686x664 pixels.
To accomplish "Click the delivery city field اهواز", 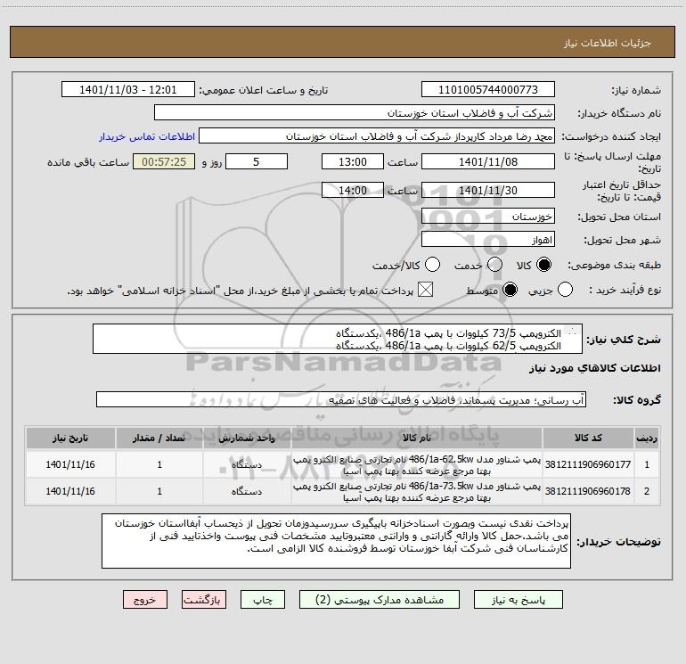I will pyautogui.click(x=488, y=240).
